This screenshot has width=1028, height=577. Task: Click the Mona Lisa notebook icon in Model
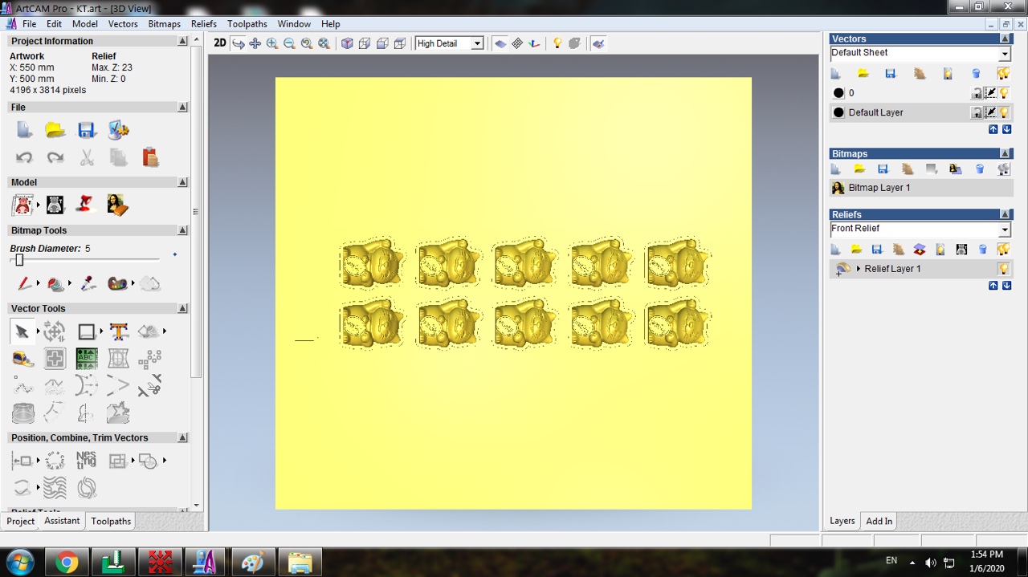[118, 205]
